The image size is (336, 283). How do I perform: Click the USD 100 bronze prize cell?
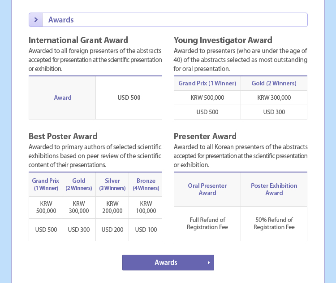pos(146,230)
